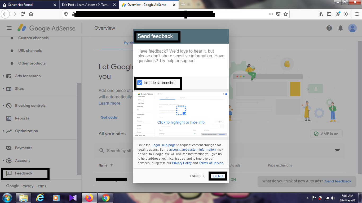Open the notifications bell icon
Viewport: 362px width, 203px height.
point(341,28)
